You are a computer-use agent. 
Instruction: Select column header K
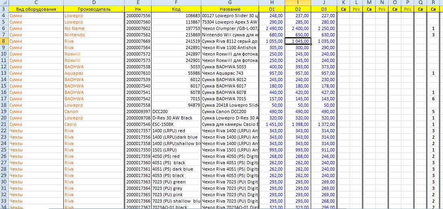343,2
